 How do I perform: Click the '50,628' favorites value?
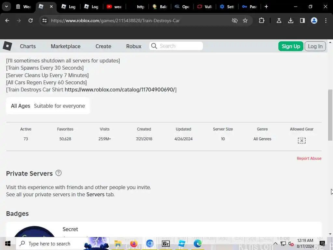65,139
